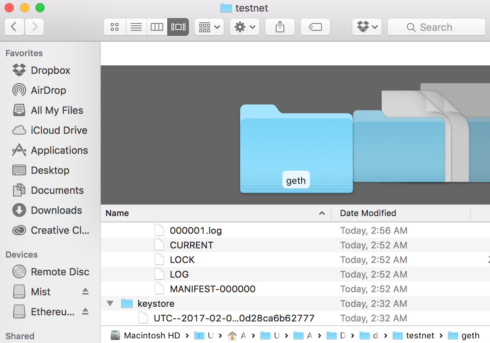The image size is (490, 343).
Task: Select Cover Flow view button
Action: (178, 27)
